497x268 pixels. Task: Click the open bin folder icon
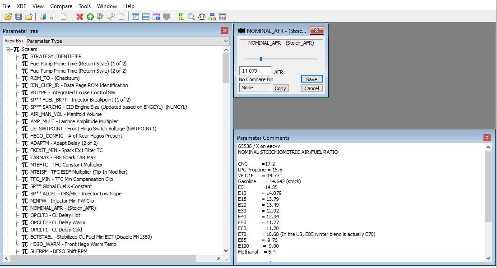tap(8, 17)
